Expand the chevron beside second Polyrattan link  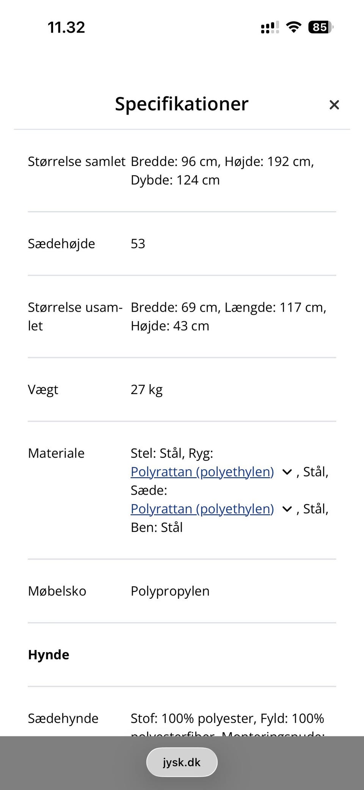[x=287, y=509]
